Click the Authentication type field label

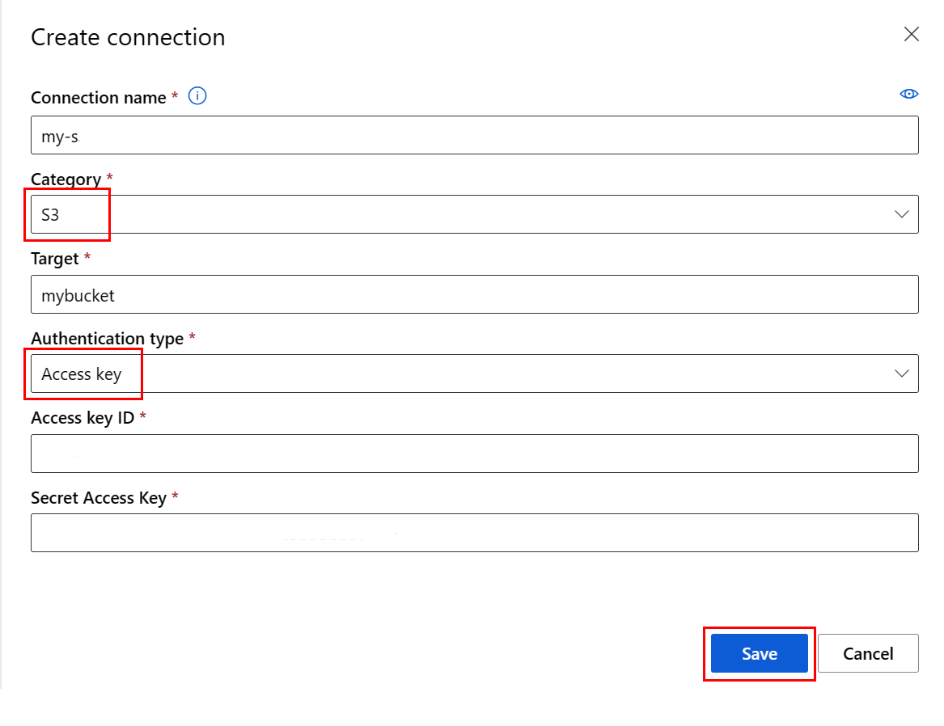point(107,339)
